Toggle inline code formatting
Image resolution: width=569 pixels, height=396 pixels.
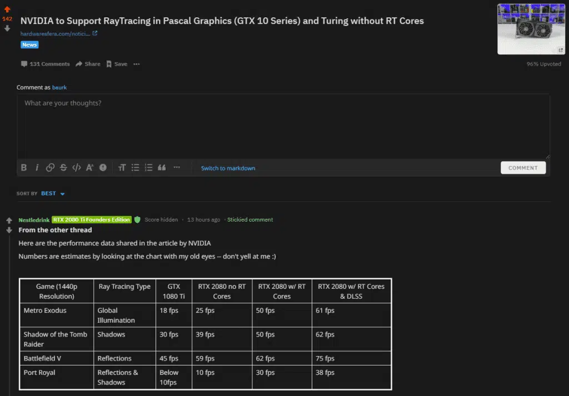tap(77, 168)
